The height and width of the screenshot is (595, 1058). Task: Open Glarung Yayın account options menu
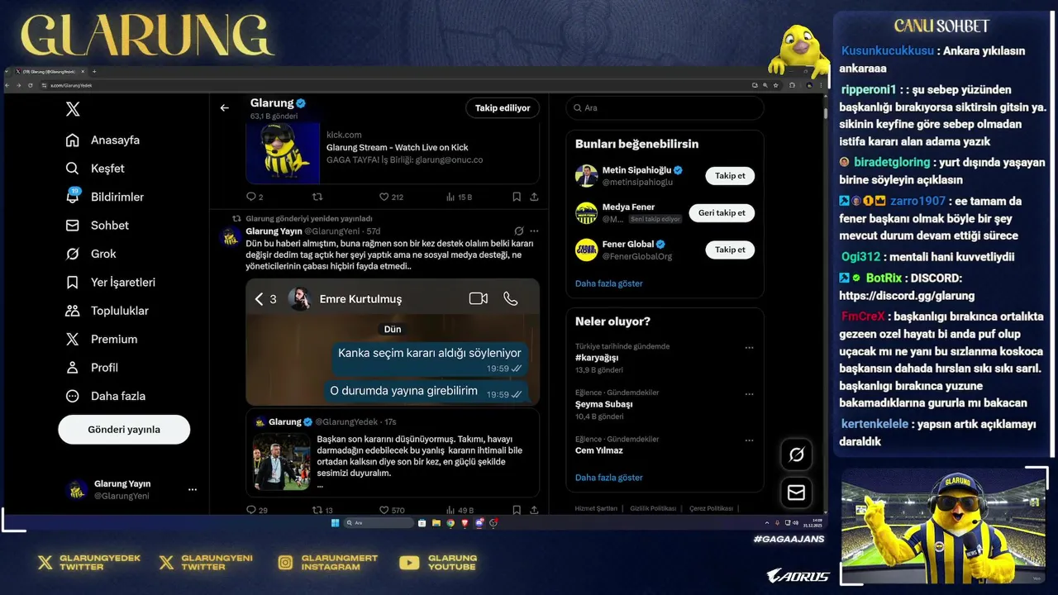point(193,489)
